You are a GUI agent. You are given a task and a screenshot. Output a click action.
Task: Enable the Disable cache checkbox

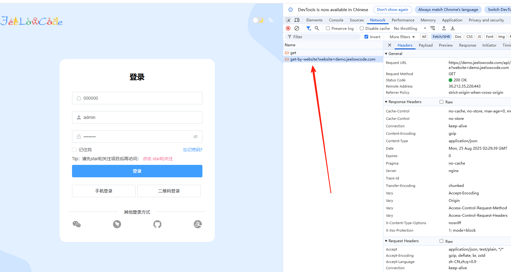(362, 28)
